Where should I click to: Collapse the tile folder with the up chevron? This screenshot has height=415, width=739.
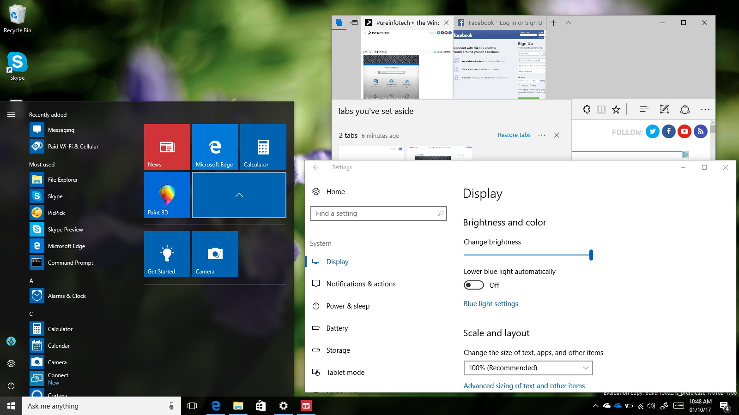pos(239,195)
